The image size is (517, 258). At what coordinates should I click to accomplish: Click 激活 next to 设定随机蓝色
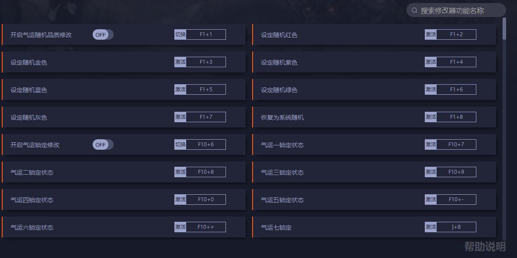tap(180, 89)
